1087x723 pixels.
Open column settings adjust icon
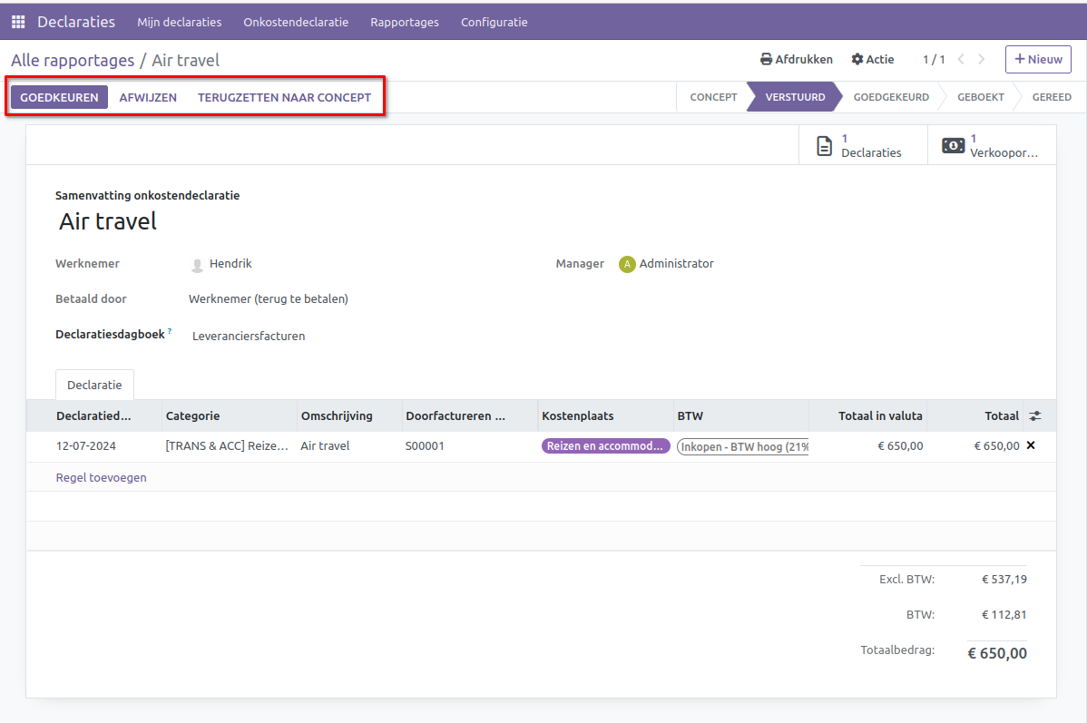click(1035, 416)
